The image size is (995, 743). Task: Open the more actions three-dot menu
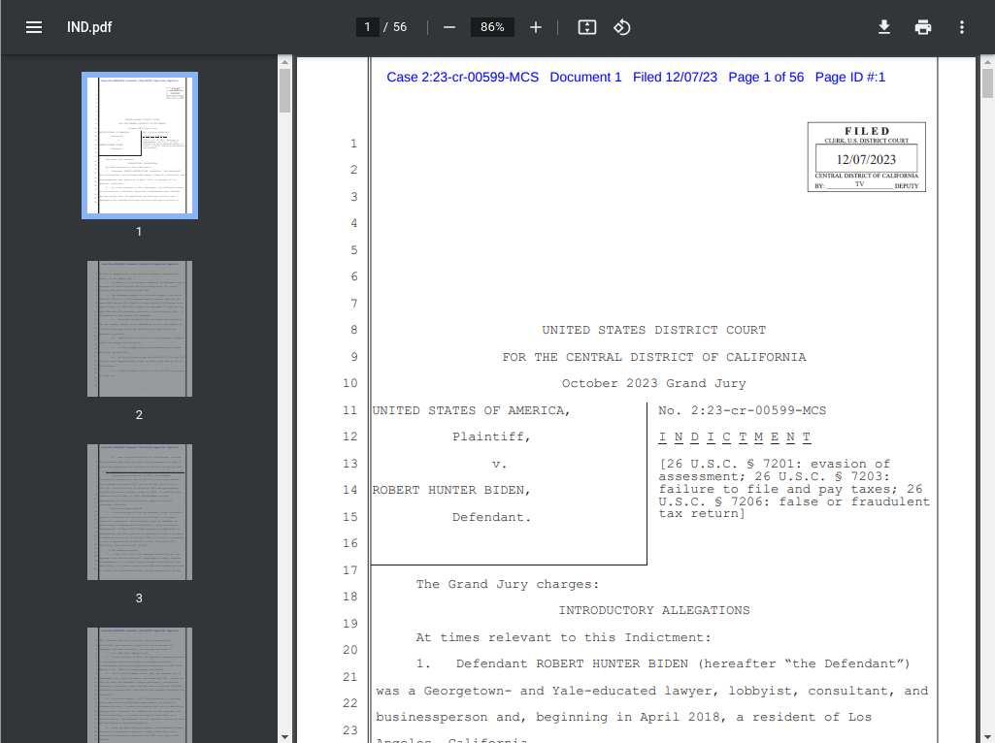pos(962,27)
